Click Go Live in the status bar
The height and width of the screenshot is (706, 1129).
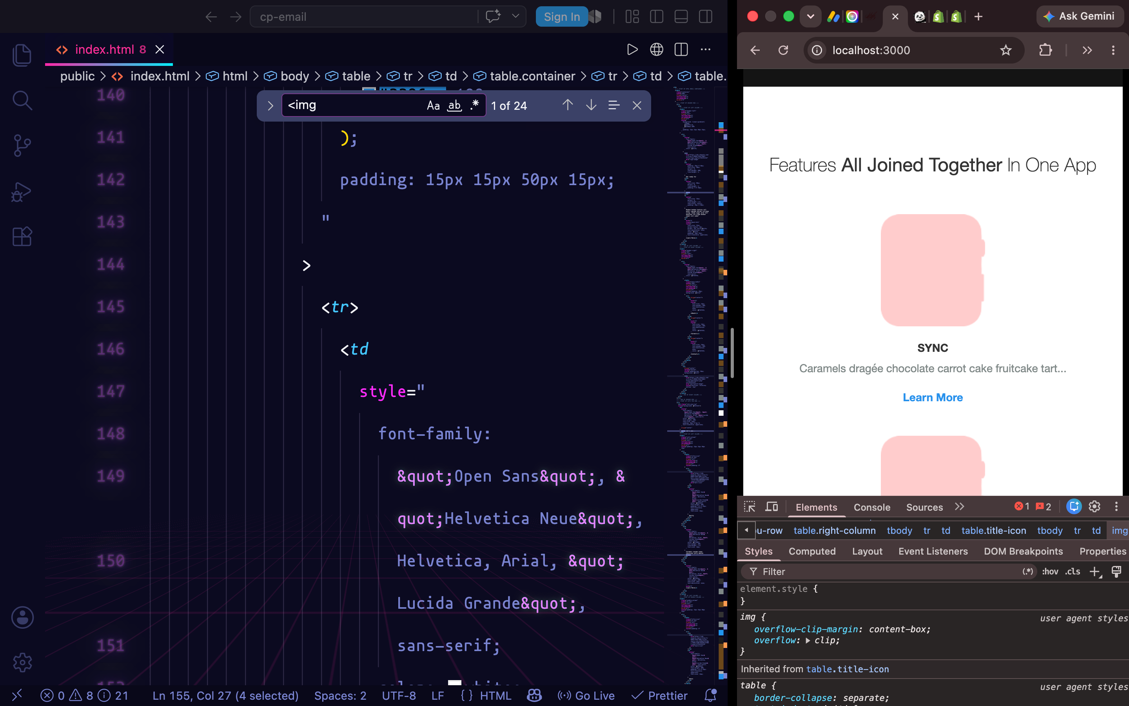click(586, 695)
